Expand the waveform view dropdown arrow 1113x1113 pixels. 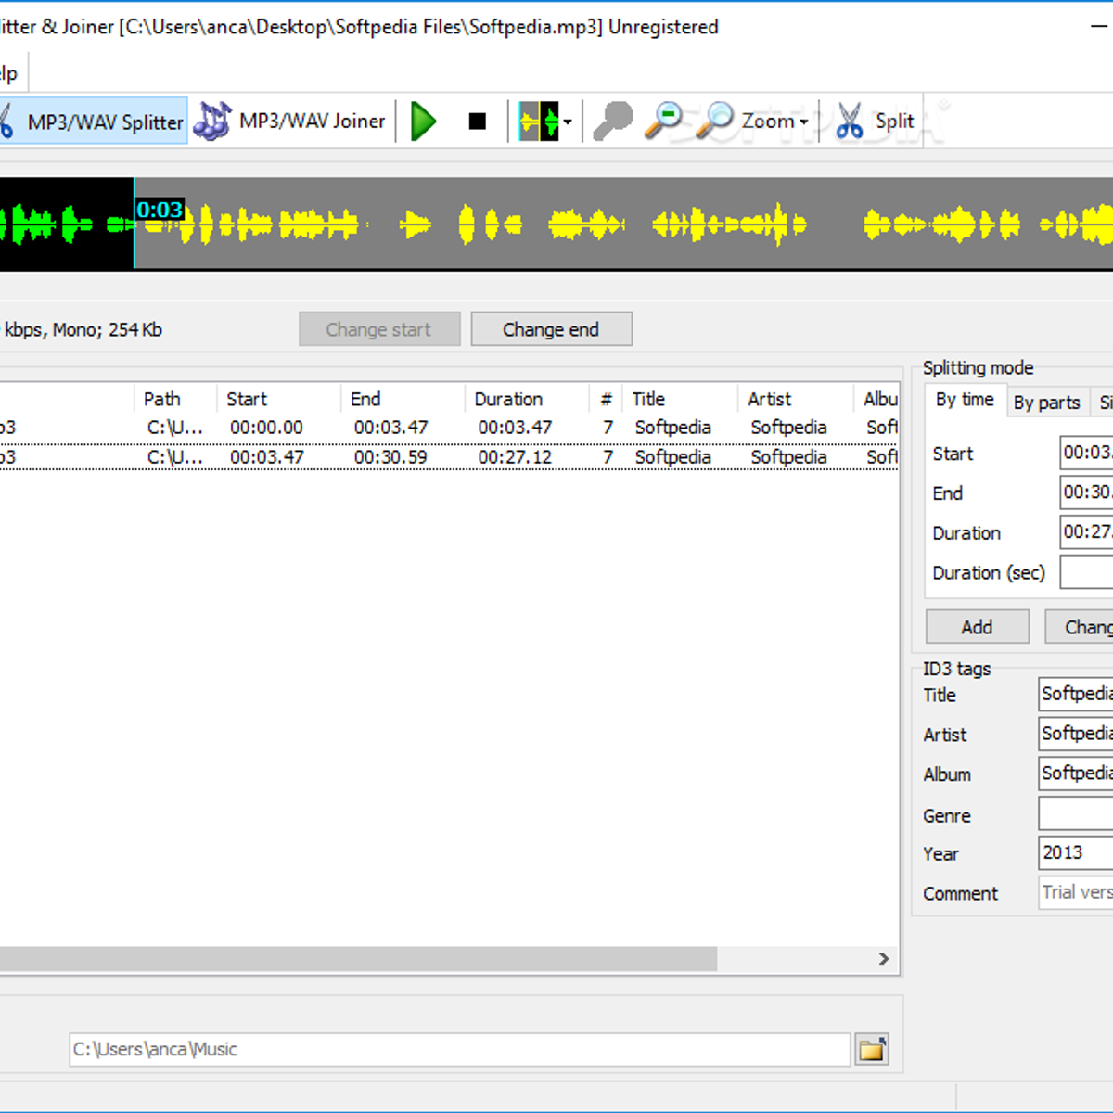568,122
